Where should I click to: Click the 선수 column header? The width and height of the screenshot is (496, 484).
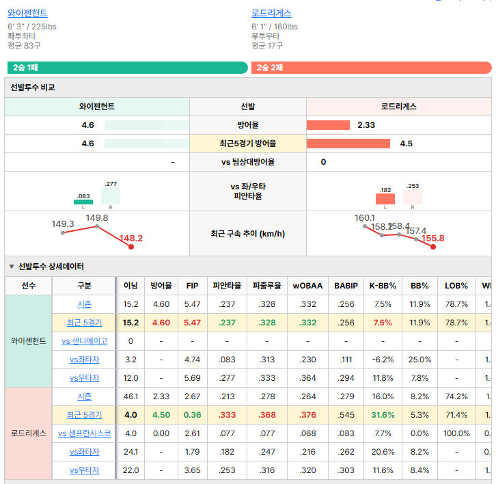(29, 286)
